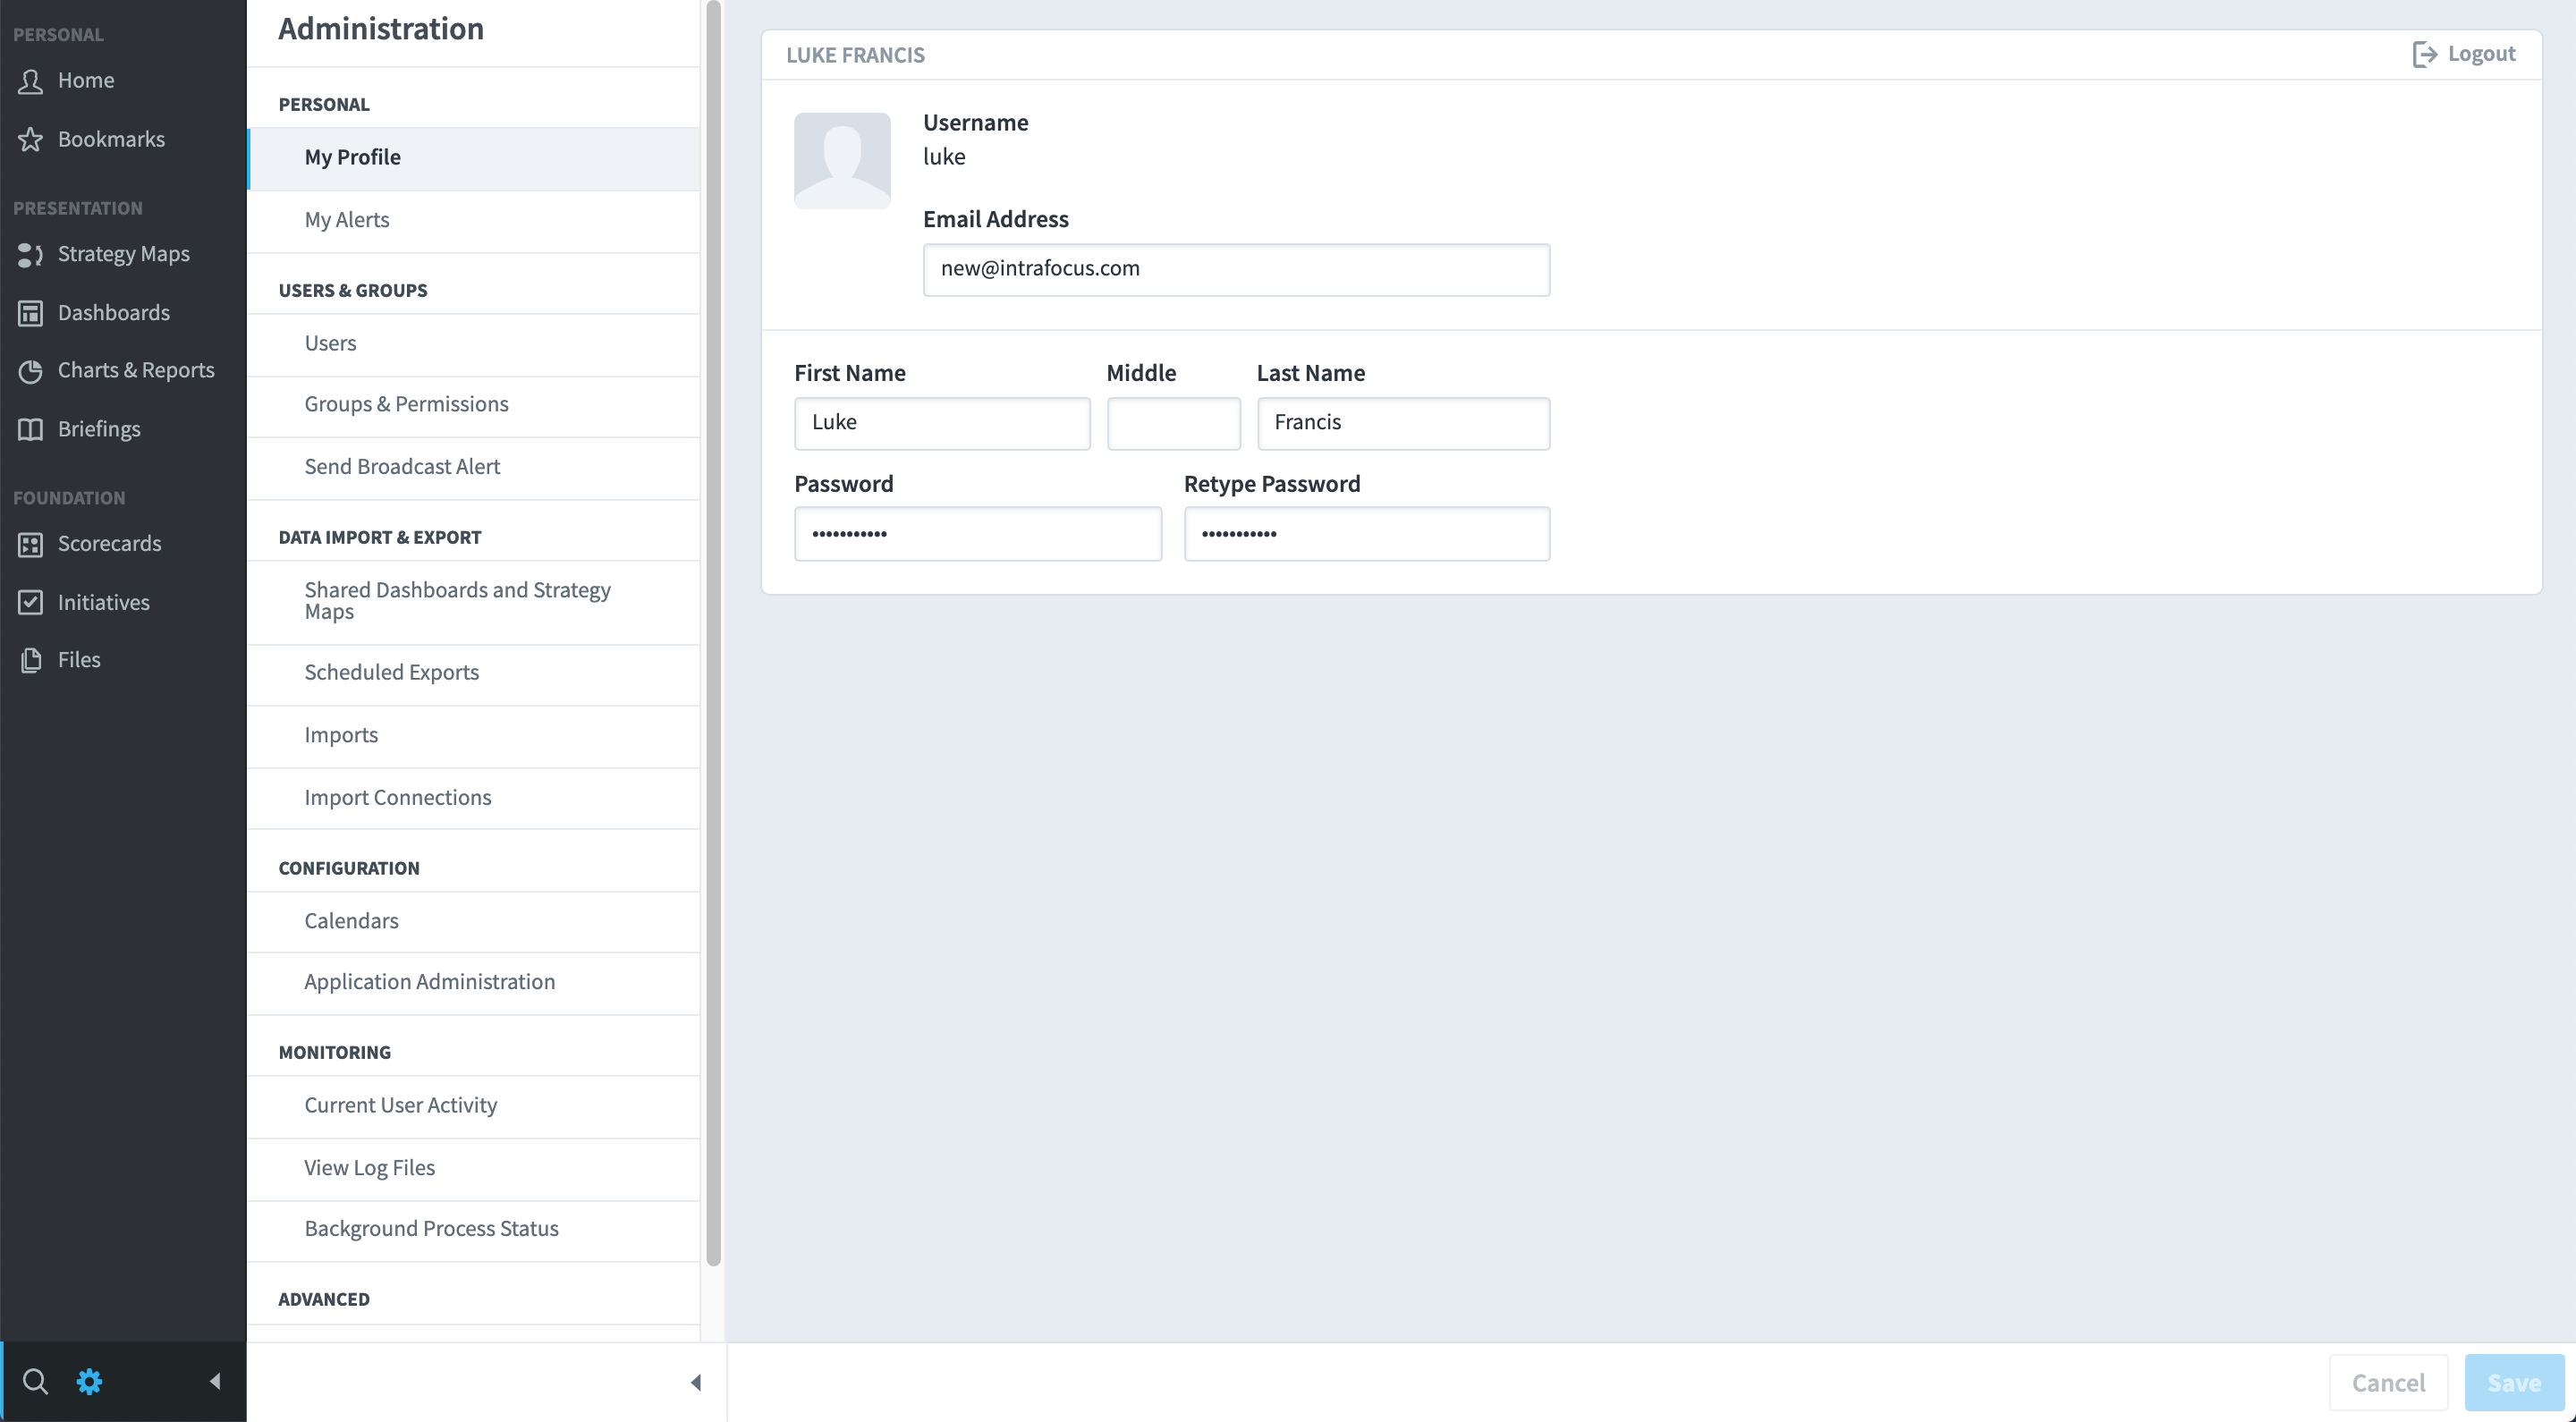Click the Home person icon

click(31, 81)
